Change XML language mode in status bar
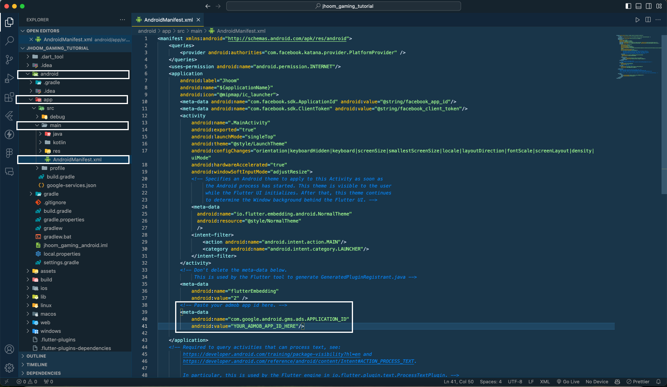667x387 pixels. 545,382
